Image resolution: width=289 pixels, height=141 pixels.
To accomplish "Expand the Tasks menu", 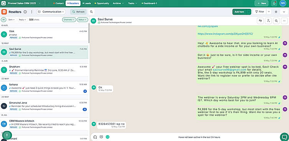I will point(133,3).
